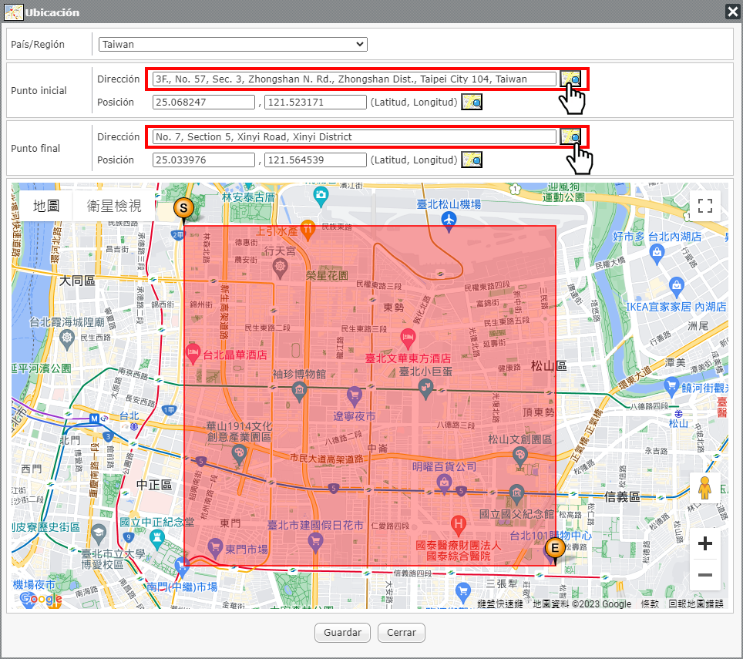
Task: Switch to 衛星檢視 satellite view
Action: [114, 206]
